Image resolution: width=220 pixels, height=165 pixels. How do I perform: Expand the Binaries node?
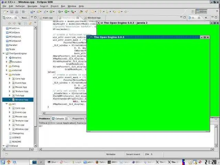(7, 58)
